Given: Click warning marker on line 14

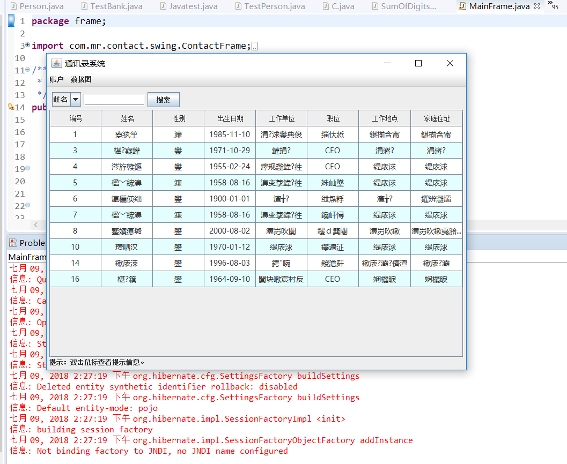Looking at the screenshot, I should pos(11,107).
